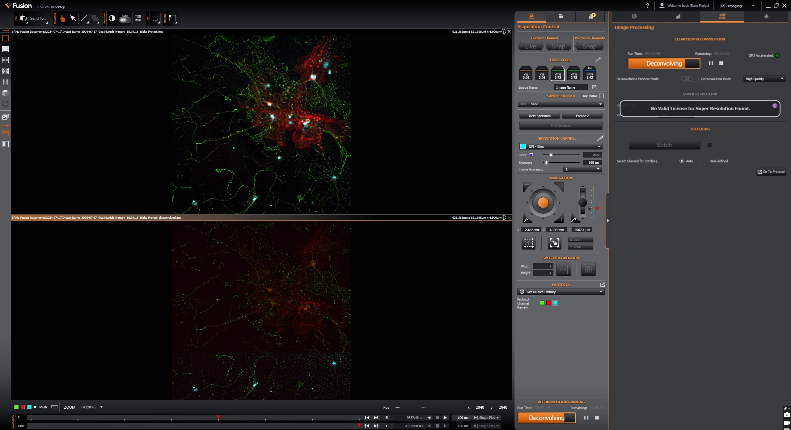This screenshot has height=430, width=791.
Task: Select the hand pan drawing tool
Action: click(x=63, y=19)
